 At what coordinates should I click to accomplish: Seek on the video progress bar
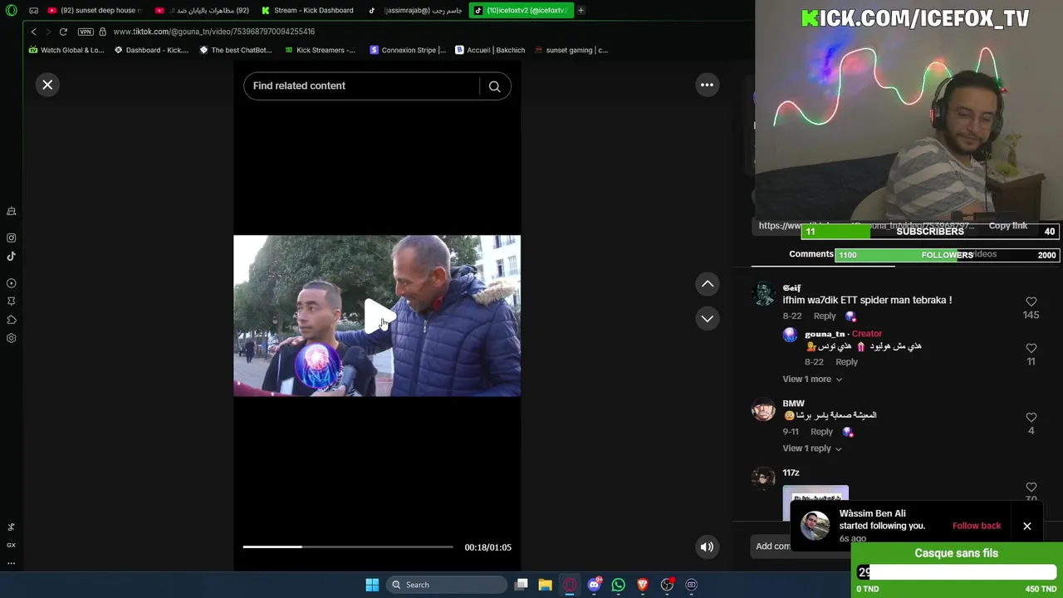[348, 547]
